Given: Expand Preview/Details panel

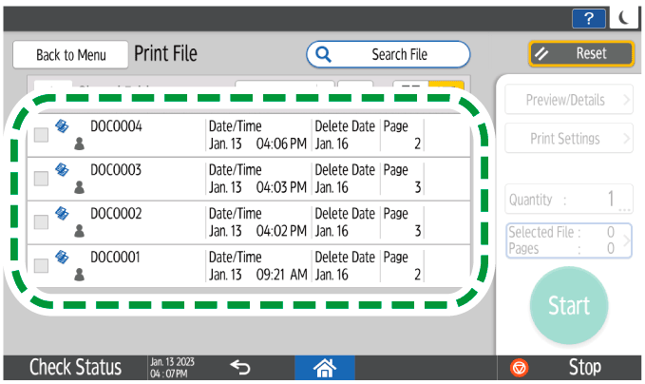Looking at the screenshot, I should 568,98.
